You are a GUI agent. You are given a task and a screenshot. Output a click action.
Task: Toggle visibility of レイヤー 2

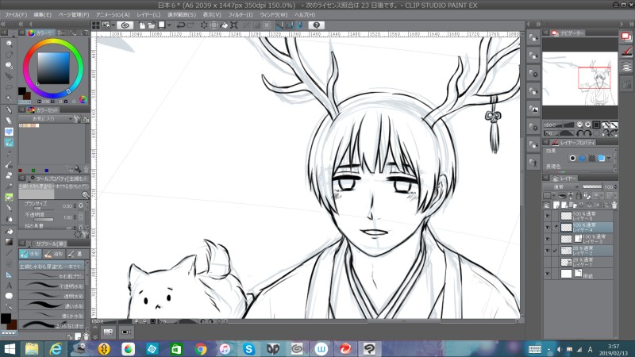(x=548, y=251)
